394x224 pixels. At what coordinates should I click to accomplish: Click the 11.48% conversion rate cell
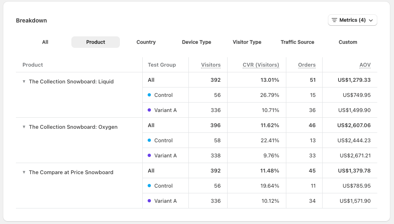click(270, 170)
